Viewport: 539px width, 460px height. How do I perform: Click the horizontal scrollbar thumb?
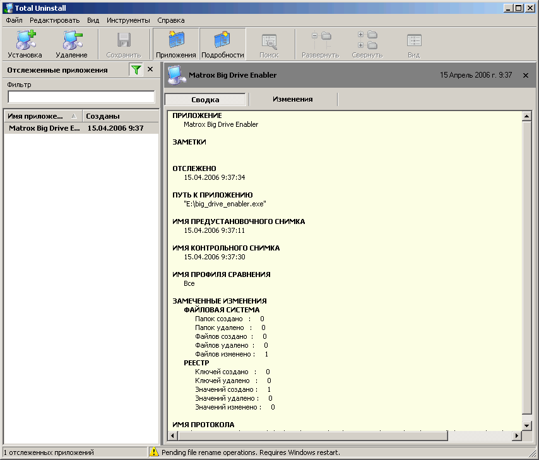[312, 436]
